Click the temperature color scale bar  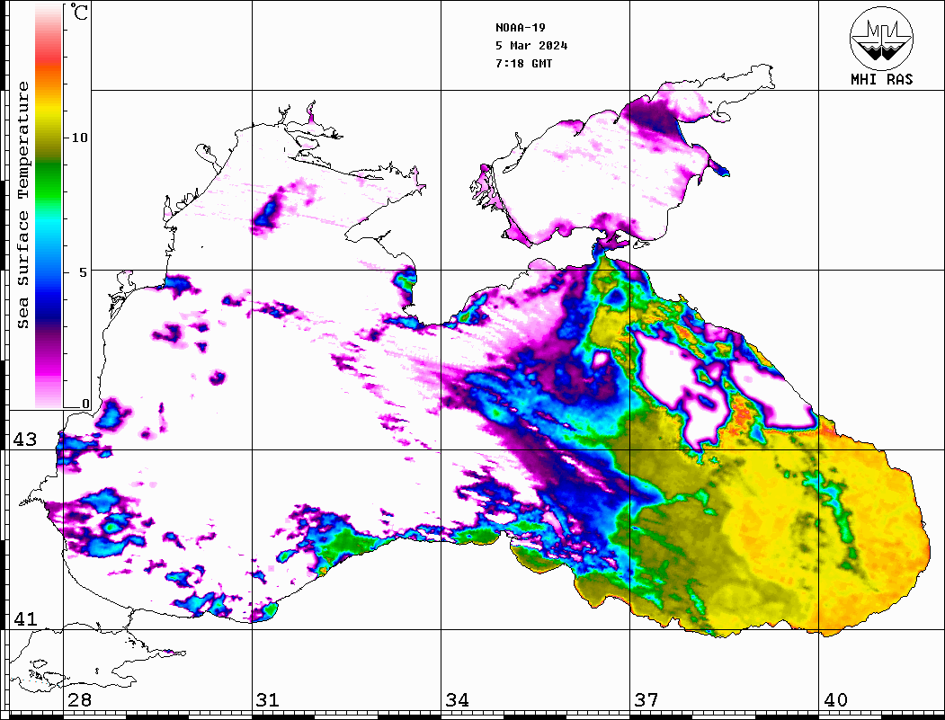49,206
